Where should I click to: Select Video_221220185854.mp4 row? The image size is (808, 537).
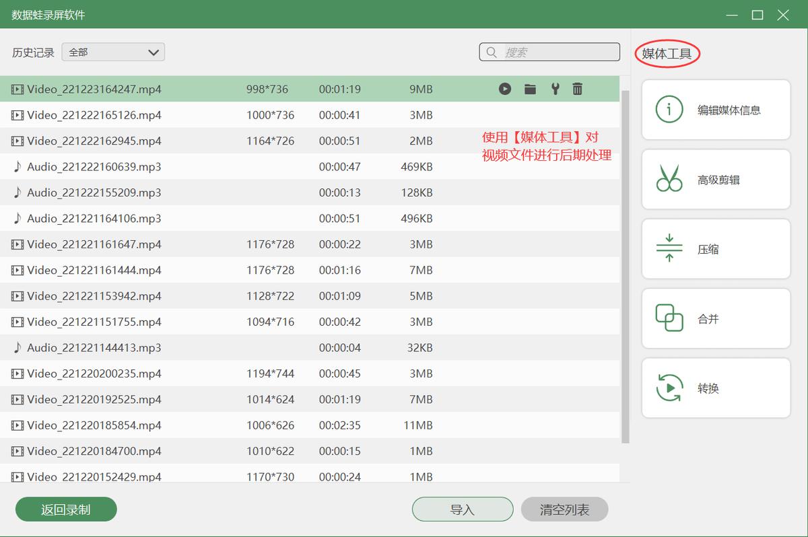click(94, 425)
